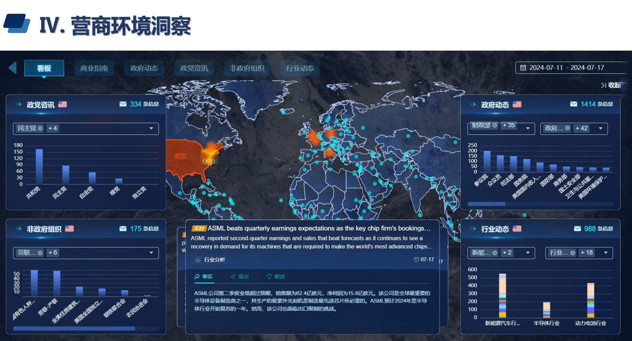Remove the 劳联 filter tag
Viewport: 632px width, 341px height.
(x=40, y=253)
